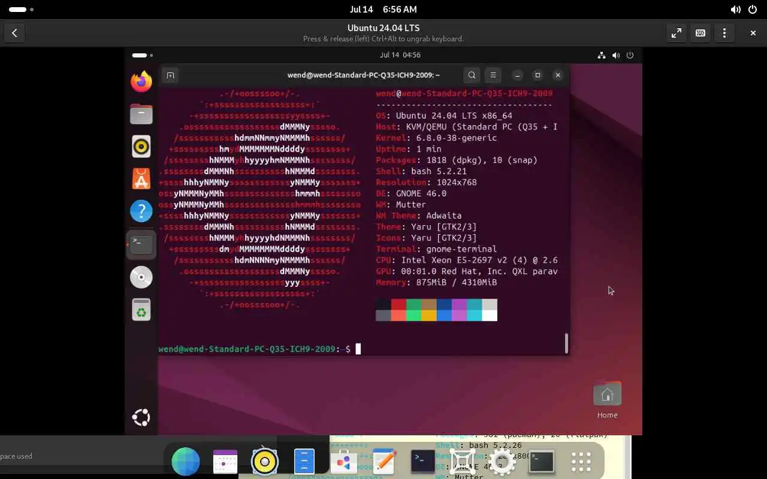Click search button in terminal header
The width and height of the screenshot is (767, 479).
472,75
